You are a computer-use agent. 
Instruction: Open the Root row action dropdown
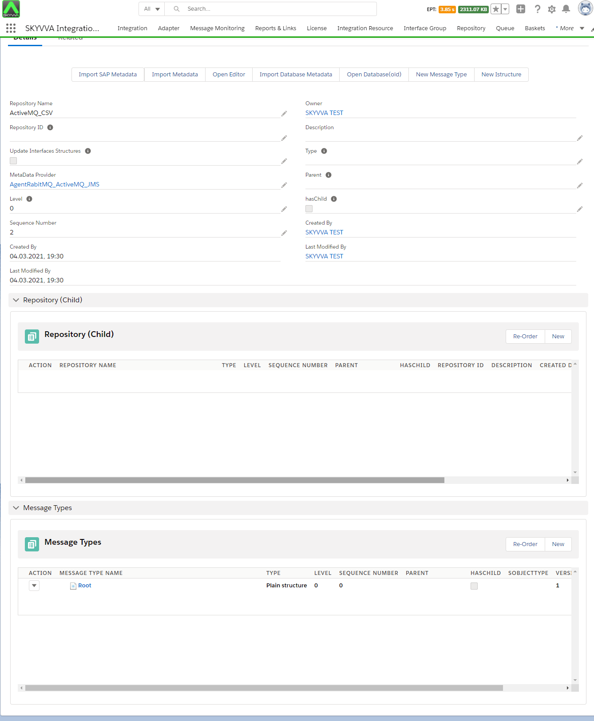tap(34, 586)
